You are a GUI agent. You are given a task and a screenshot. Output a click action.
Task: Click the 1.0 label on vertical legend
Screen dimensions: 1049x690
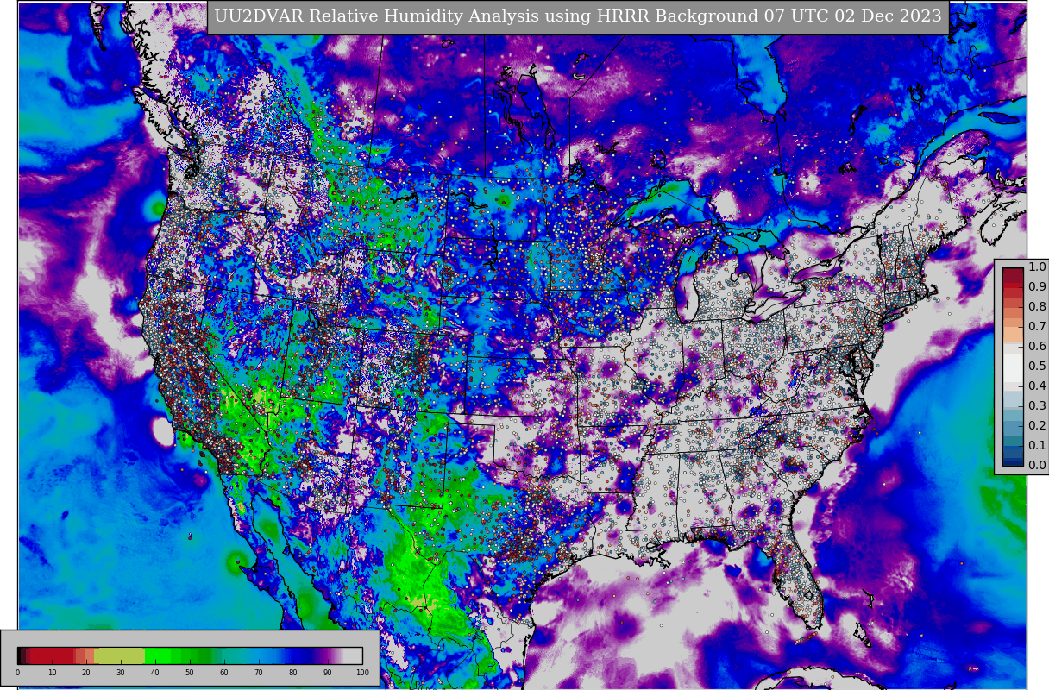[x=1037, y=267]
